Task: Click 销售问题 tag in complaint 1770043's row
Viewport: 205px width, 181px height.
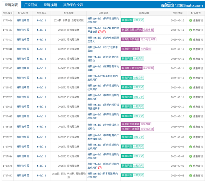Action: [x=127, y=58]
